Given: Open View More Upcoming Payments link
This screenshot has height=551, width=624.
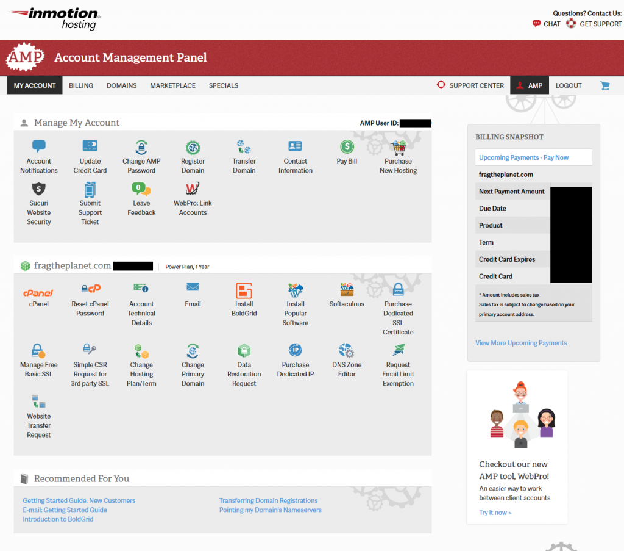Looking at the screenshot, I should click(522, 343).
